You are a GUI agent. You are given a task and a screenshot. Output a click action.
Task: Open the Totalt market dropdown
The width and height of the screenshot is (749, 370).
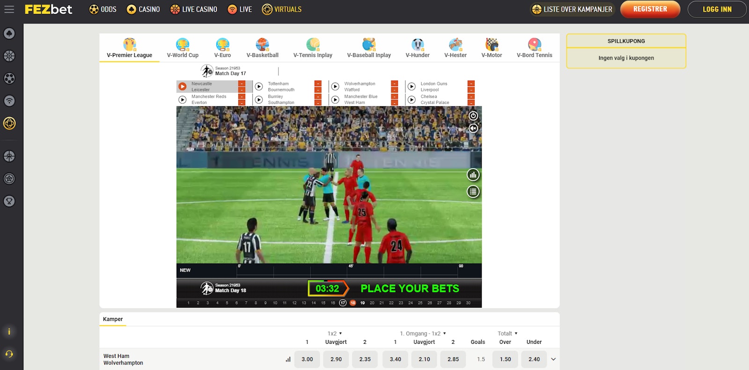507,333
